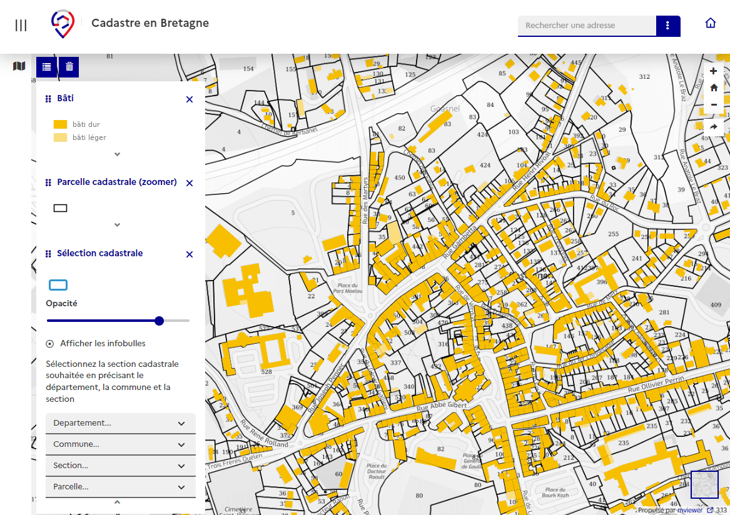Expand Bâti layer options chevron
Viewport: 730px width, 515px height.
click(x=117, y=154)
